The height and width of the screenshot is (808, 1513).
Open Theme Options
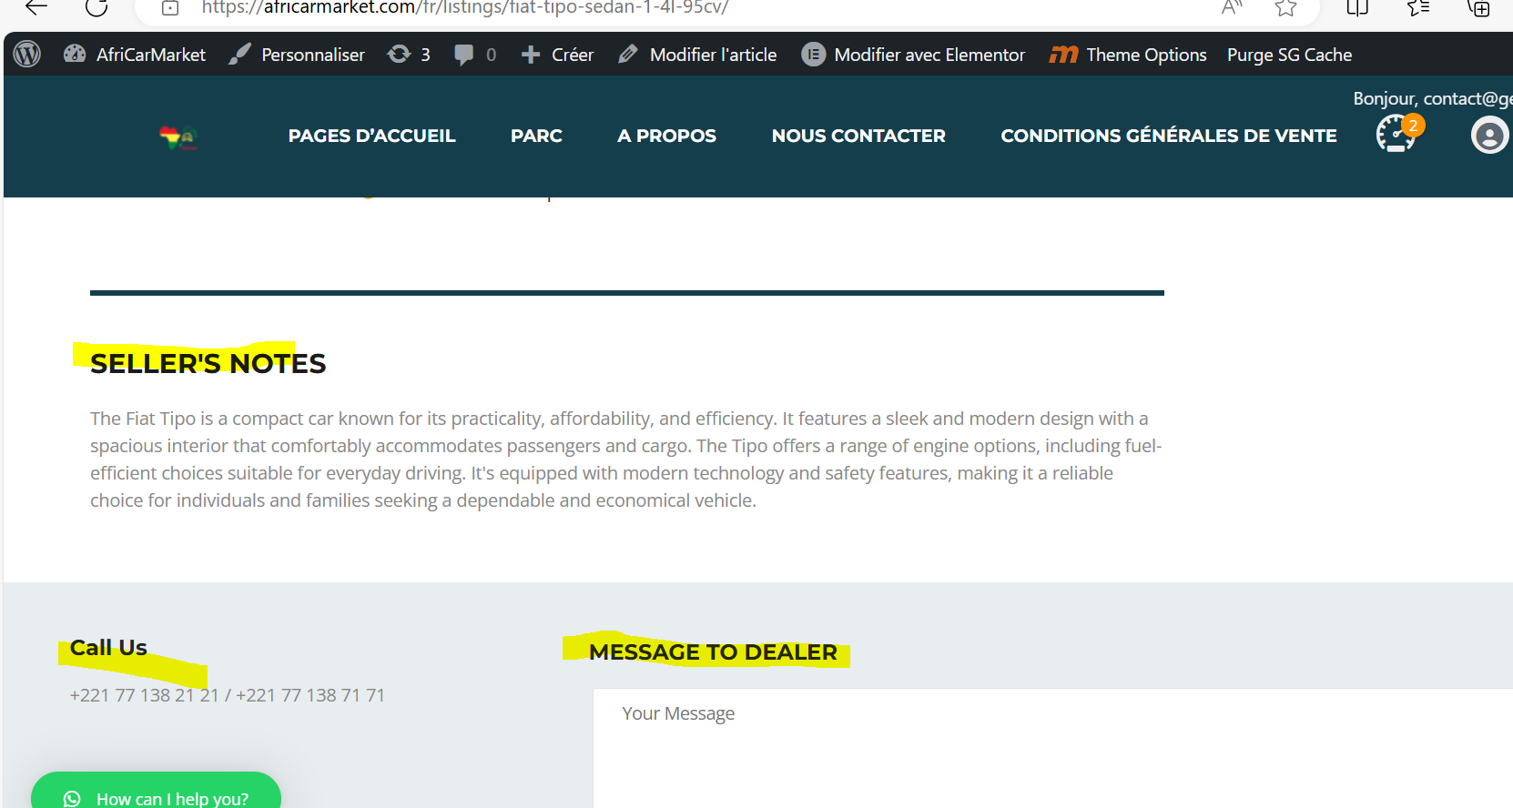click(1128, 55)
